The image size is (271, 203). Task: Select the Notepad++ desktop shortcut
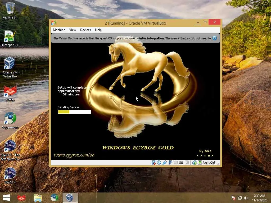(10, 38)
